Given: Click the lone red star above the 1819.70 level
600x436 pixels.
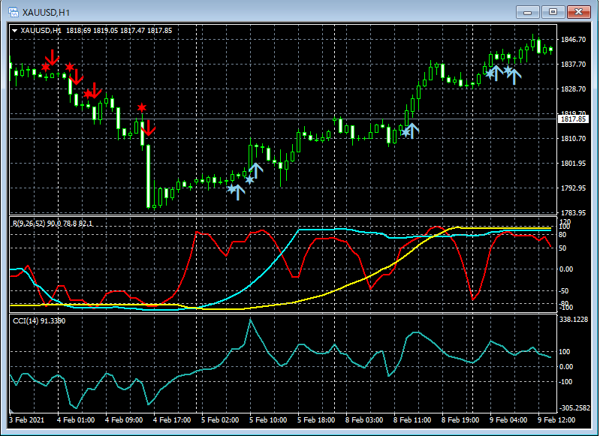Looking at the screenshot, I should coord(142,107).
